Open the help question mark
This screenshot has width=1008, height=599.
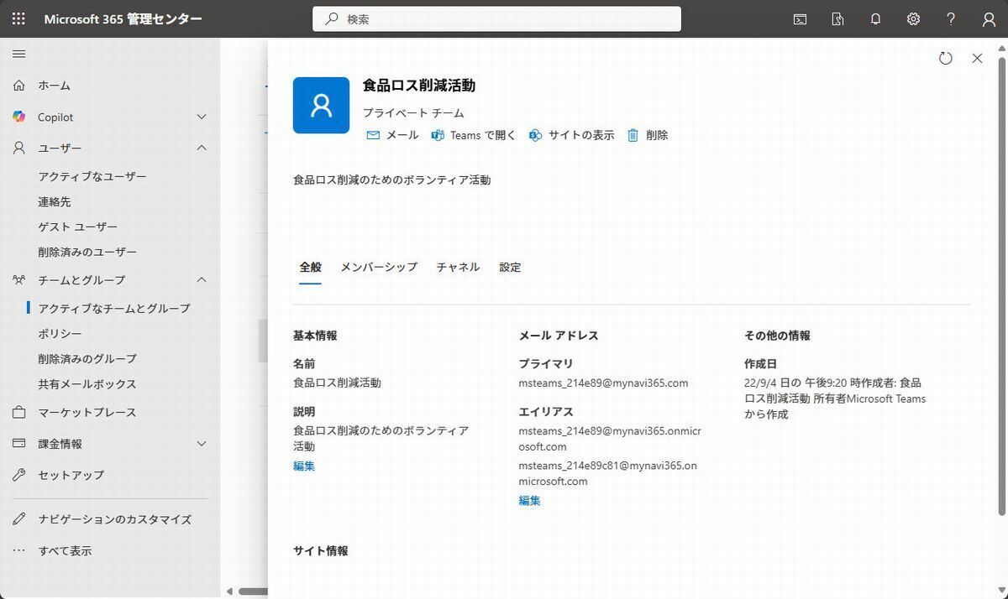[951, 19]
